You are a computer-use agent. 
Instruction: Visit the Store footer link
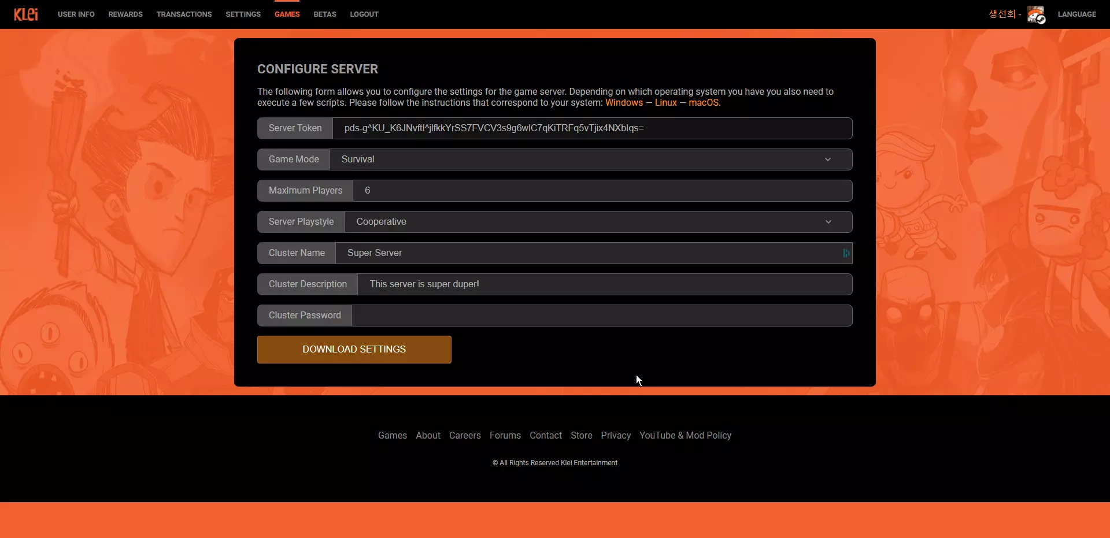[x=582, y=436]
